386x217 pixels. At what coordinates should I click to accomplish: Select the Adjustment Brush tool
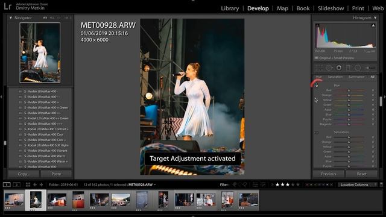pos(370,68)
